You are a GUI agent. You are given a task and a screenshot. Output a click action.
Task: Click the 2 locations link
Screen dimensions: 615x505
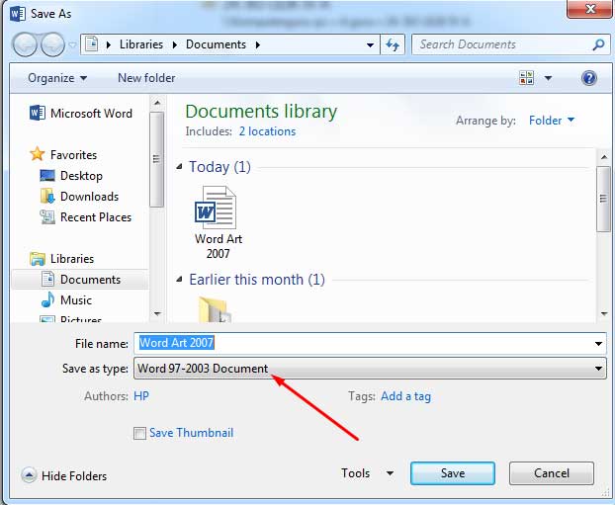click(x=268, y=131)
